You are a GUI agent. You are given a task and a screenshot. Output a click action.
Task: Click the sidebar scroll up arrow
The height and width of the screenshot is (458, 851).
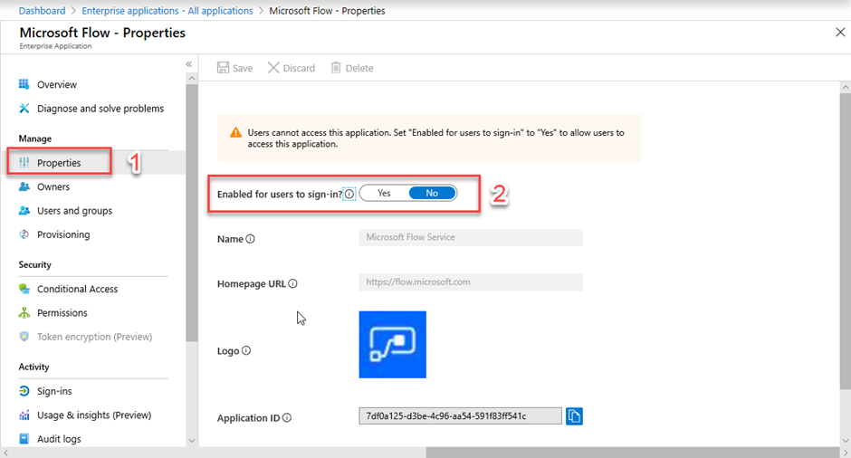point(192,79)
